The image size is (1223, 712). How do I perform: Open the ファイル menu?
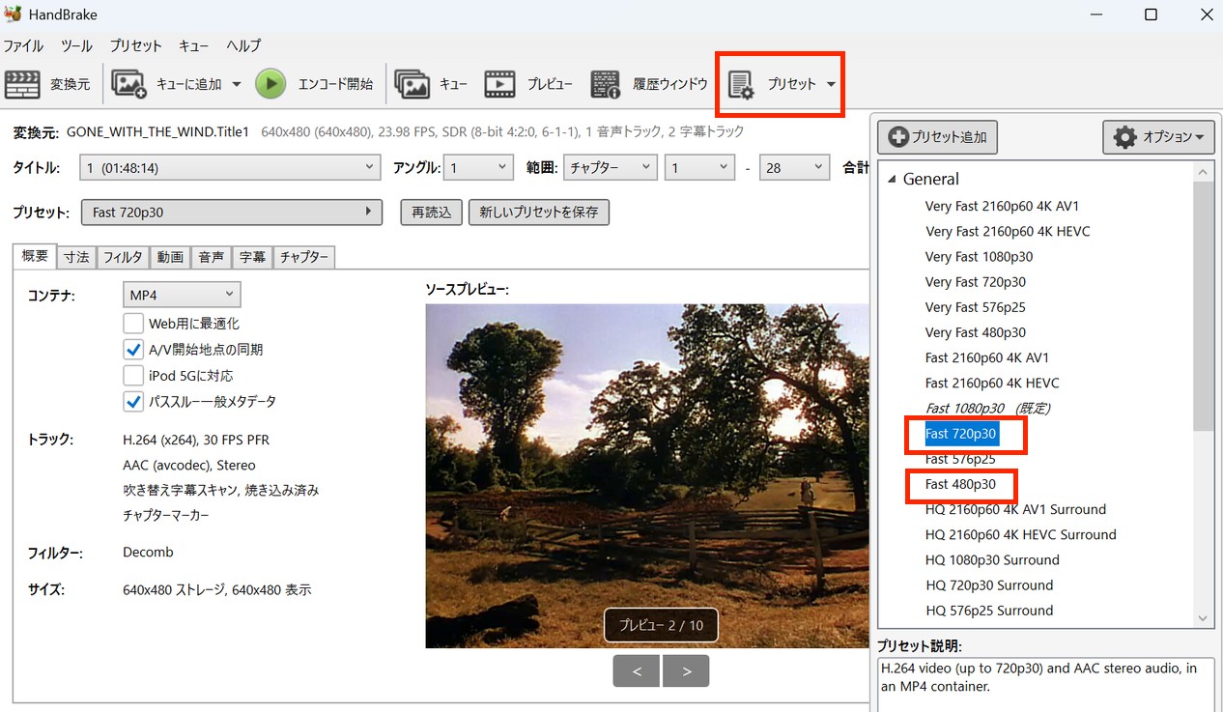(23, 45)
